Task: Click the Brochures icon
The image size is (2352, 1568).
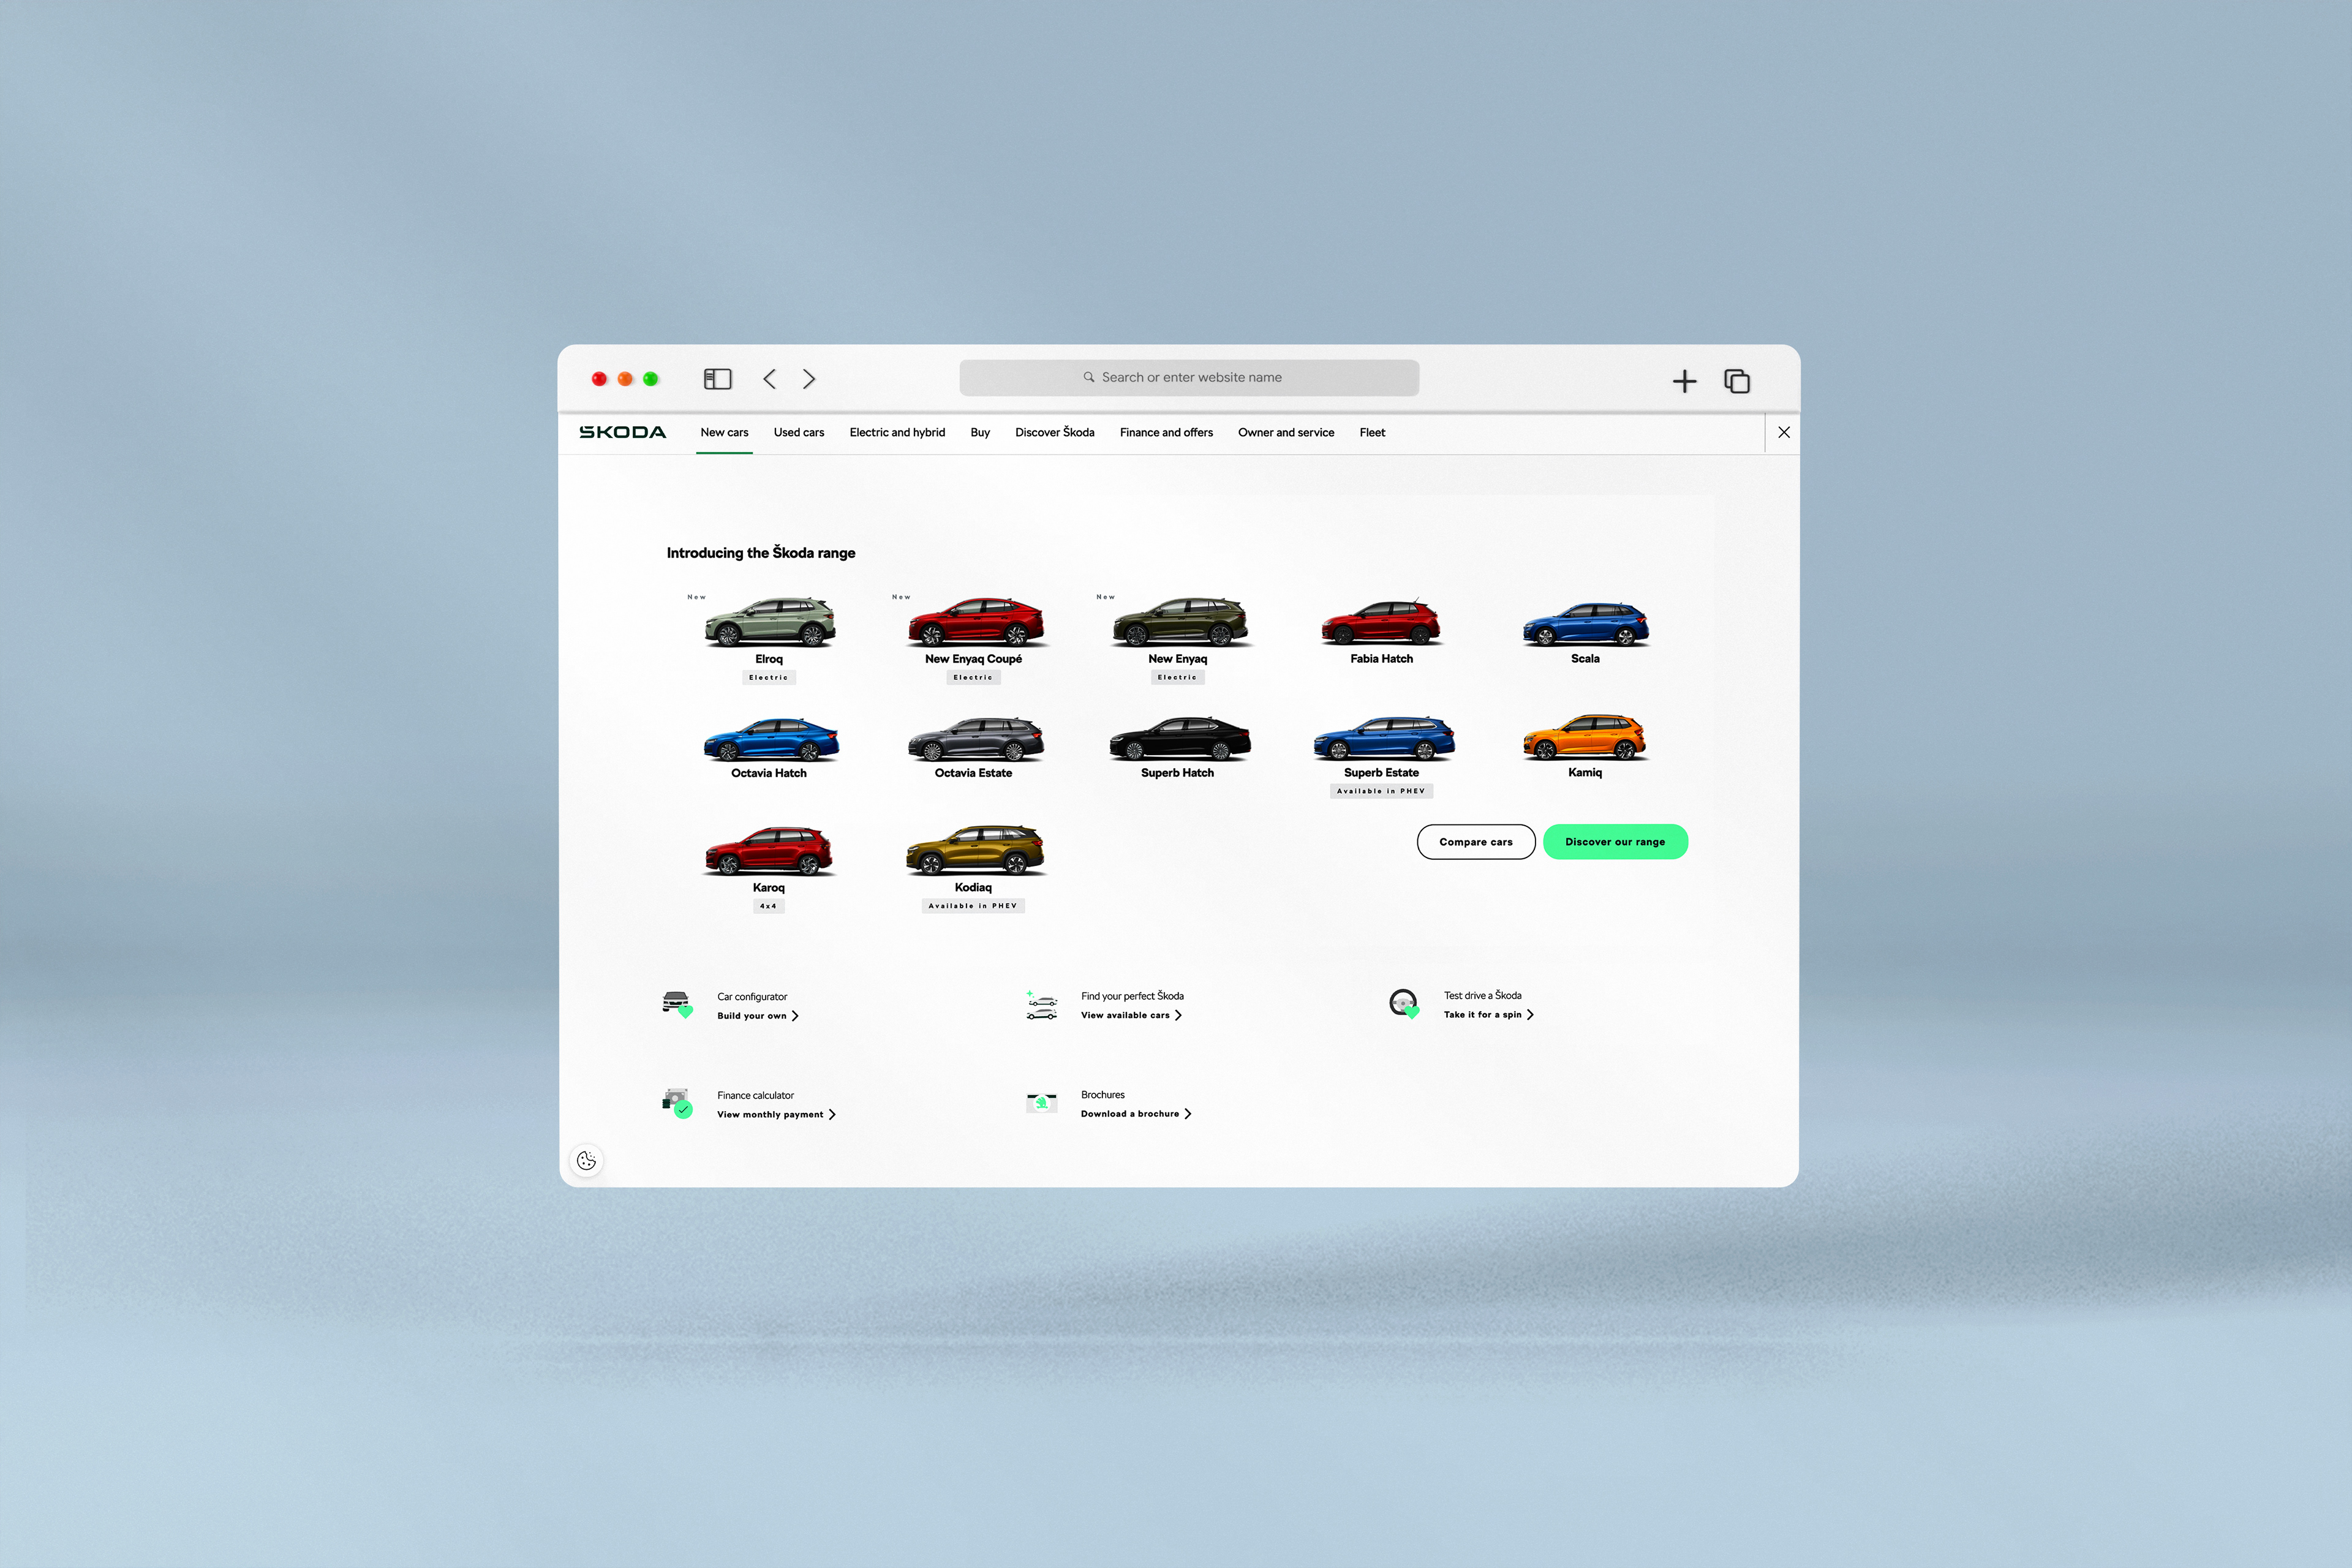Action: pos(1041,1102)
